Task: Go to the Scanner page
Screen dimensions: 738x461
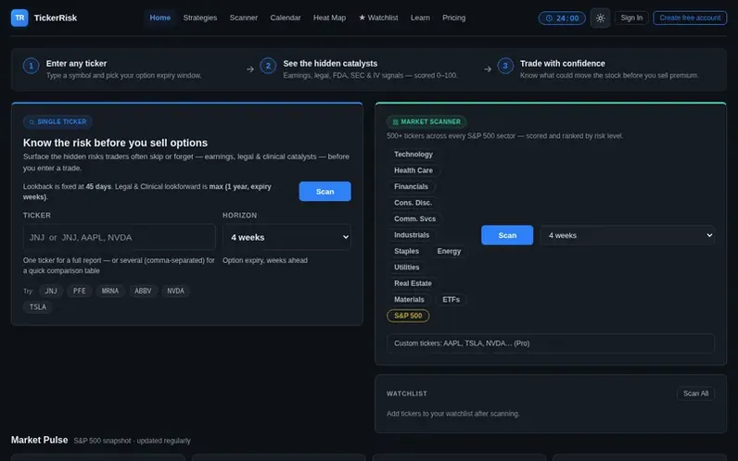Action: (x=243, y=18)
